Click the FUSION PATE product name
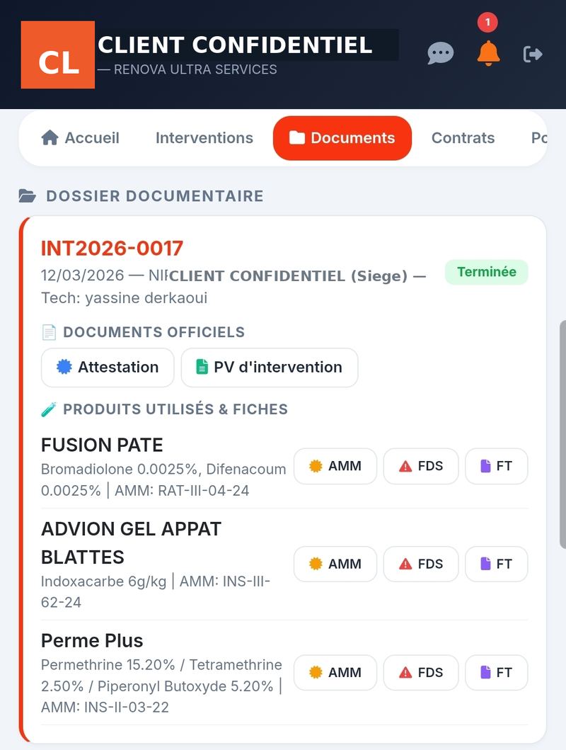This screenshot has width=566, height=750. [102, 445]
